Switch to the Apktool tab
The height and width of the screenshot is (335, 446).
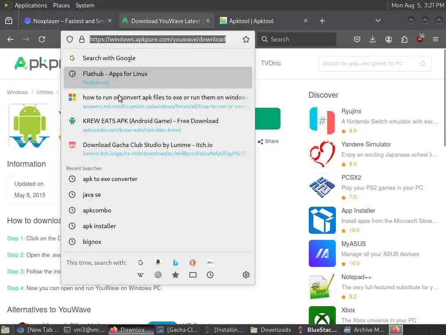(264, 21)
